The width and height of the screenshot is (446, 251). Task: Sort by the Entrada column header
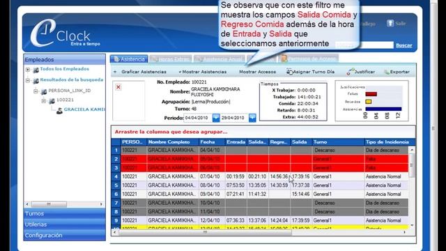click(x=236, y=142)
